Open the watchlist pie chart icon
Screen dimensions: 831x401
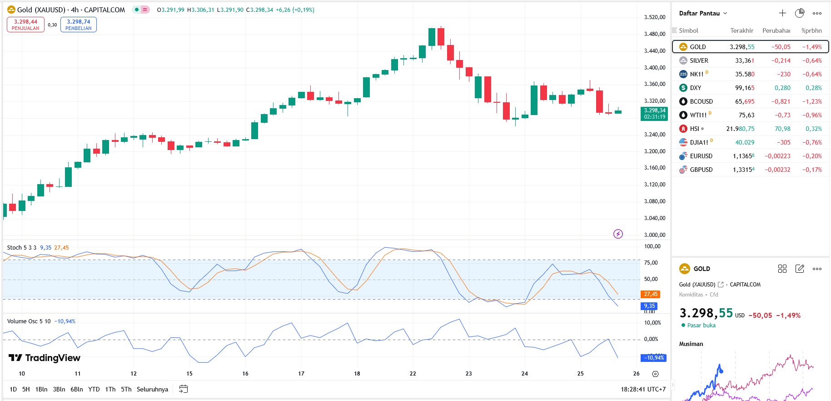point(800,13)
